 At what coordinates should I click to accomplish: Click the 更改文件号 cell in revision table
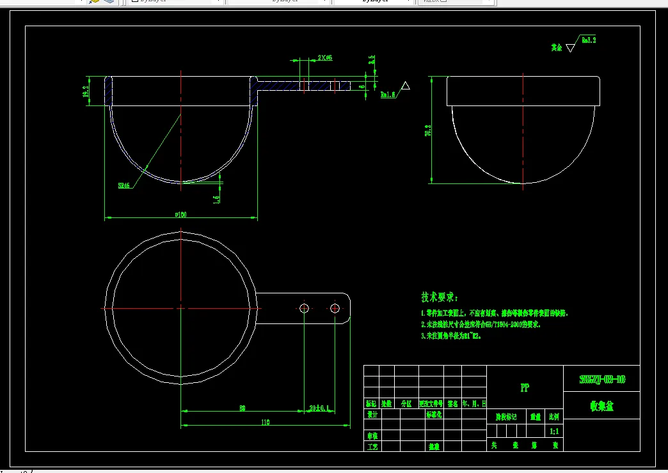431,403
